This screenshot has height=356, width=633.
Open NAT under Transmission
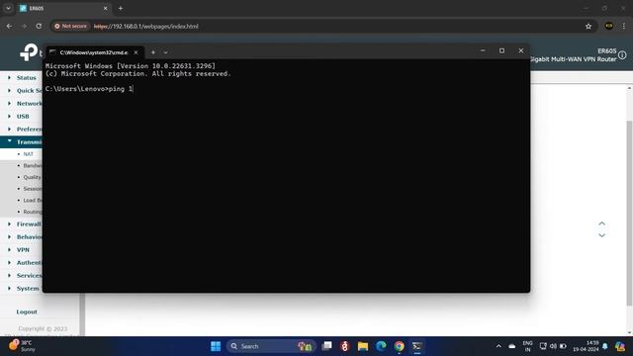tap(29, 154)
